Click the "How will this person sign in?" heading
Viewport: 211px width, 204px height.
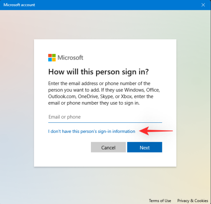[x=99, y=72]
